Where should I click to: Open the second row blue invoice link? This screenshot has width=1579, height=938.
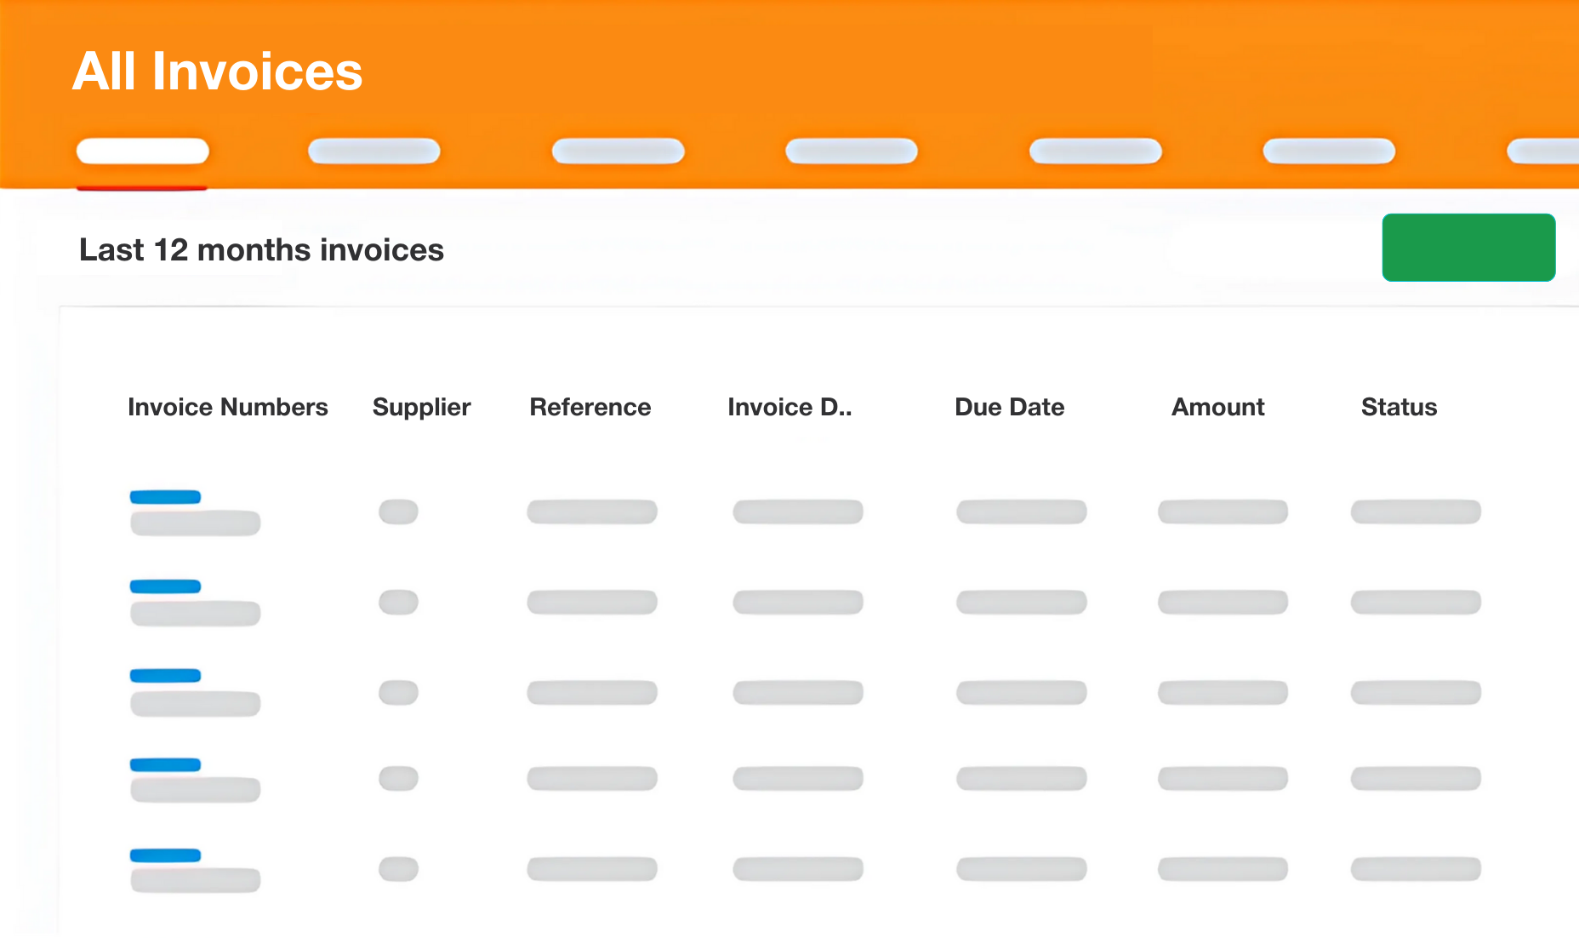[x=165, y=586]
